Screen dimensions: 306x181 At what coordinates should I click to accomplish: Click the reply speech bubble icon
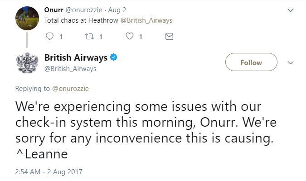[50, 37]
